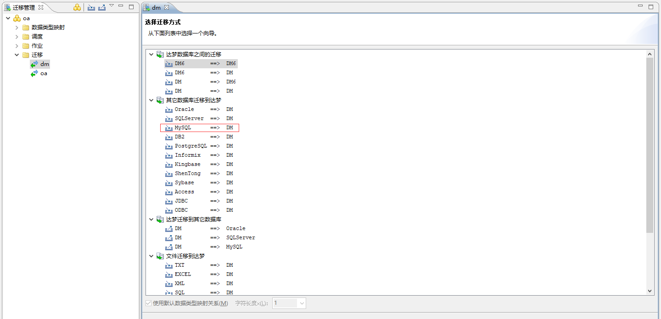Screen dimensions: 661x319
Task: Choose the MySQL ==> DM migration row
Action: click(x=200, y=127)
